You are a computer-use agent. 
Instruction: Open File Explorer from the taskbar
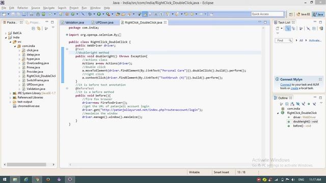15,179
